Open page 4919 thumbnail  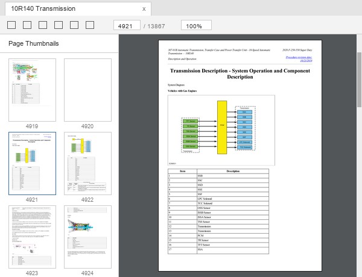click(x=33, y=90)
